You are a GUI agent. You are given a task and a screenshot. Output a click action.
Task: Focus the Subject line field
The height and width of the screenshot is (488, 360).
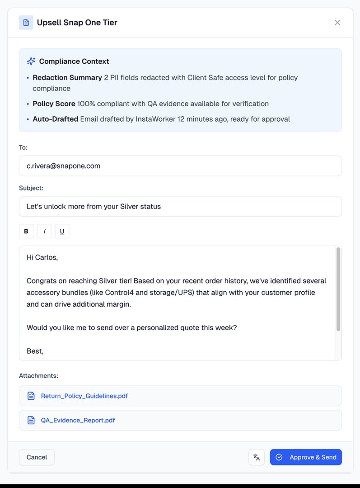point(180,207)
